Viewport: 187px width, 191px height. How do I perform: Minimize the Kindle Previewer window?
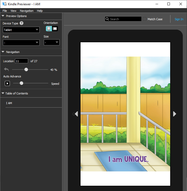point(157,4)
